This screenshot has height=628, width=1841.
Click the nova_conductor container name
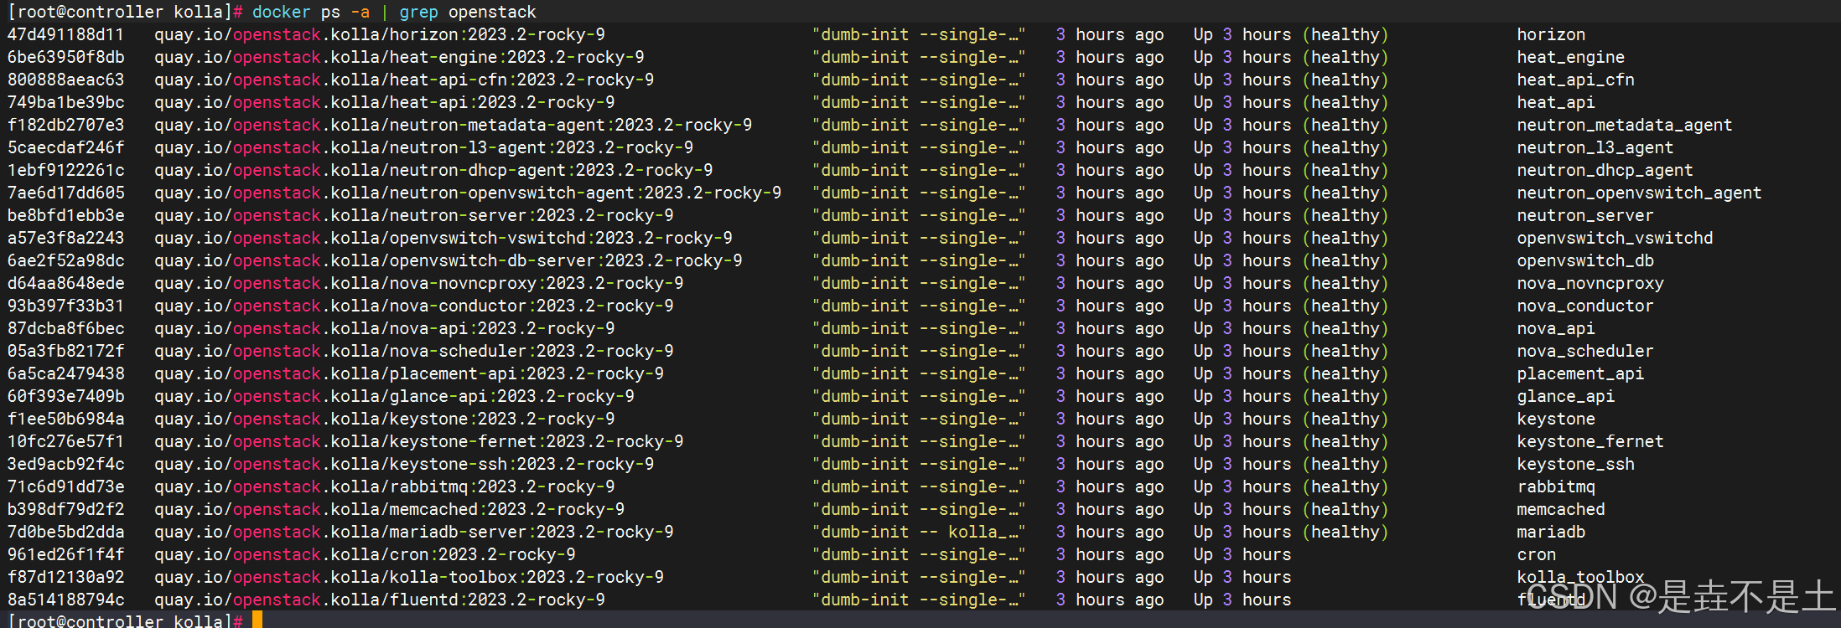(1585, 306)
